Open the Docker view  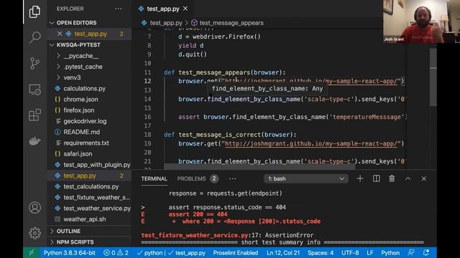click(34, 140)
